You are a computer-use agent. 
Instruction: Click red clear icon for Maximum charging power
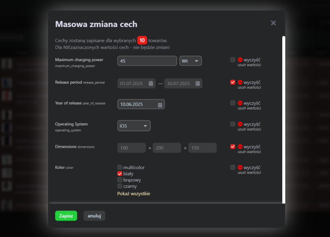tap(240, 60)
